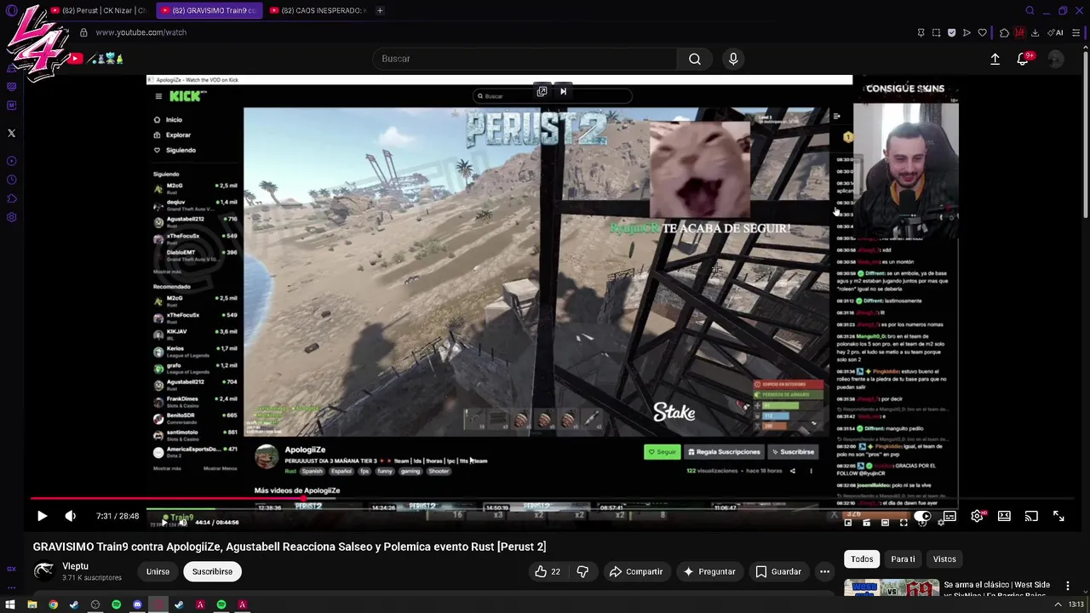Open Mastodon icon in browser sidebar
Screen dimensions: 1090x613
click(x=11, y=106)
